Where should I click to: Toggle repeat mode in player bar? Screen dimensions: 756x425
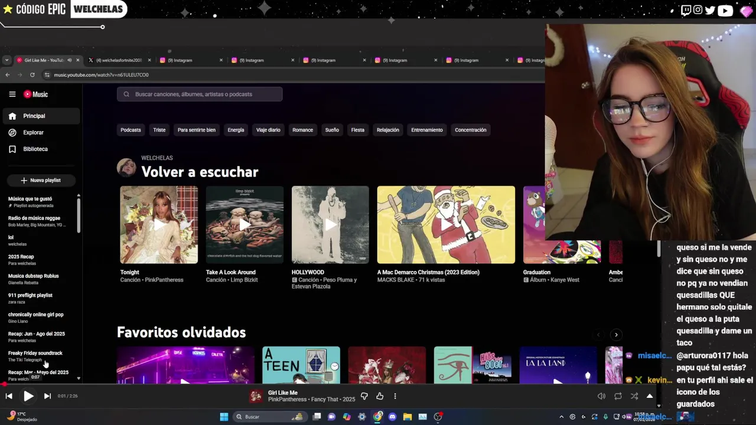click(618, 396)
